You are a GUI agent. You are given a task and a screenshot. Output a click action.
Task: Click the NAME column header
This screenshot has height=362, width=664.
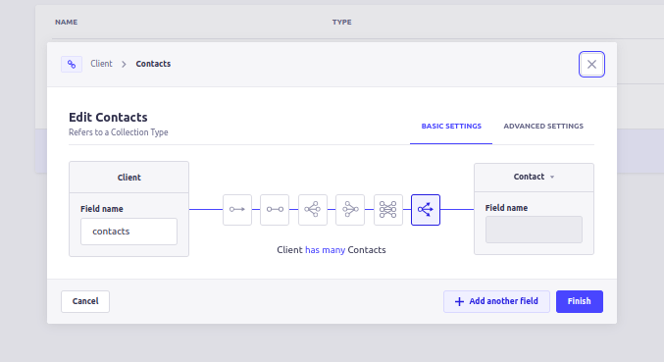coord(66,22)
